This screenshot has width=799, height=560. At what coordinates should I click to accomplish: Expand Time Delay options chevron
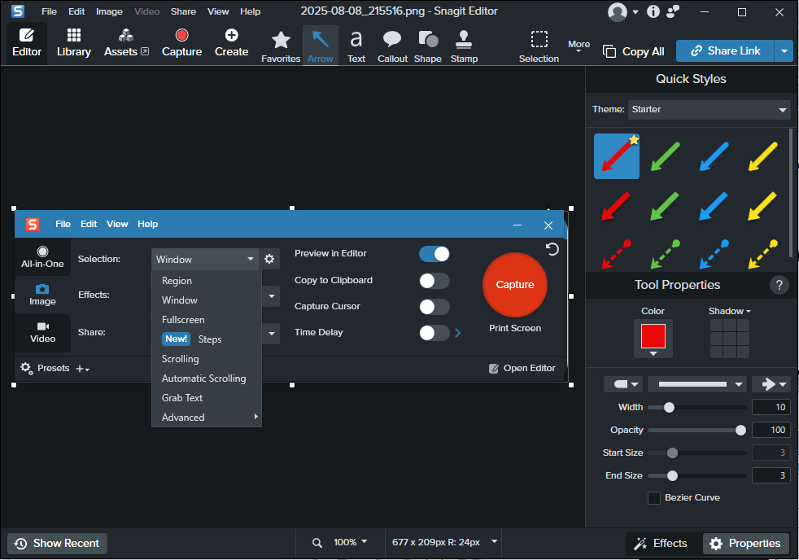(457, 333)
